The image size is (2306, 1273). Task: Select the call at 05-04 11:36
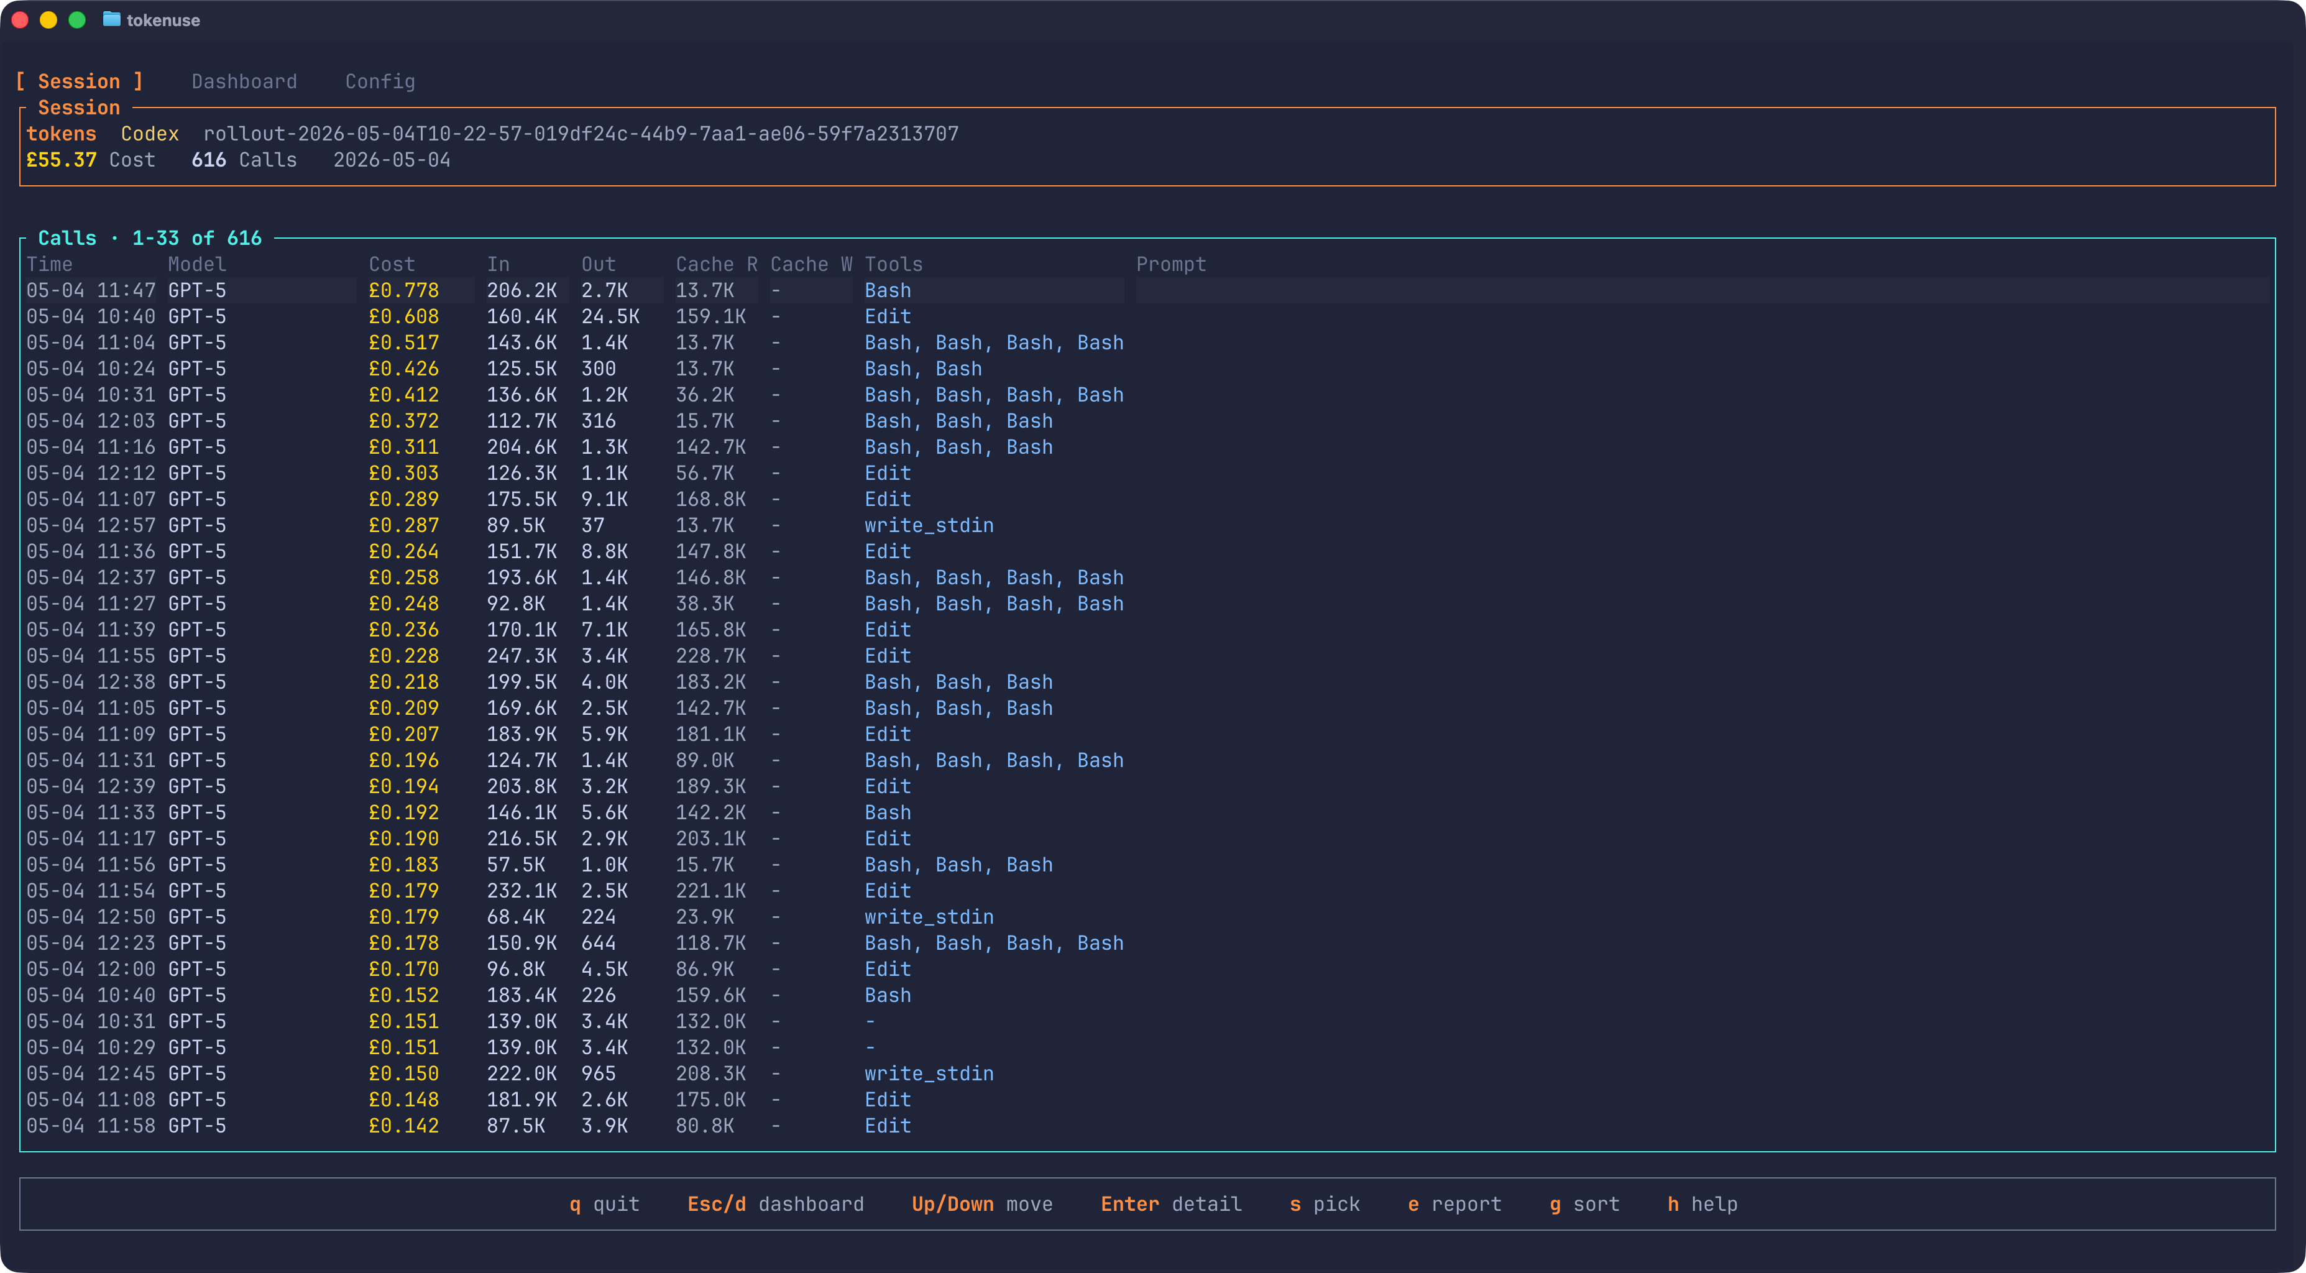(1147, 551)
